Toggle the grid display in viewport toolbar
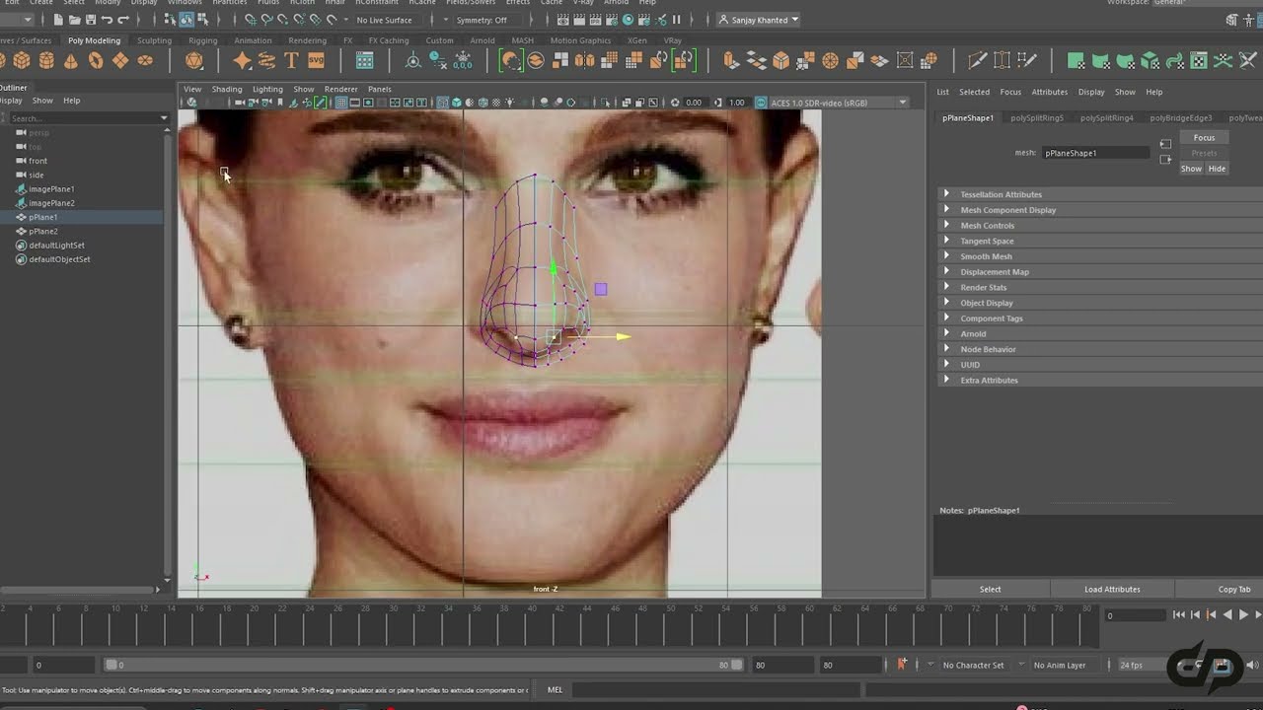Viewport: 1263px width, 710px height. 341,102
